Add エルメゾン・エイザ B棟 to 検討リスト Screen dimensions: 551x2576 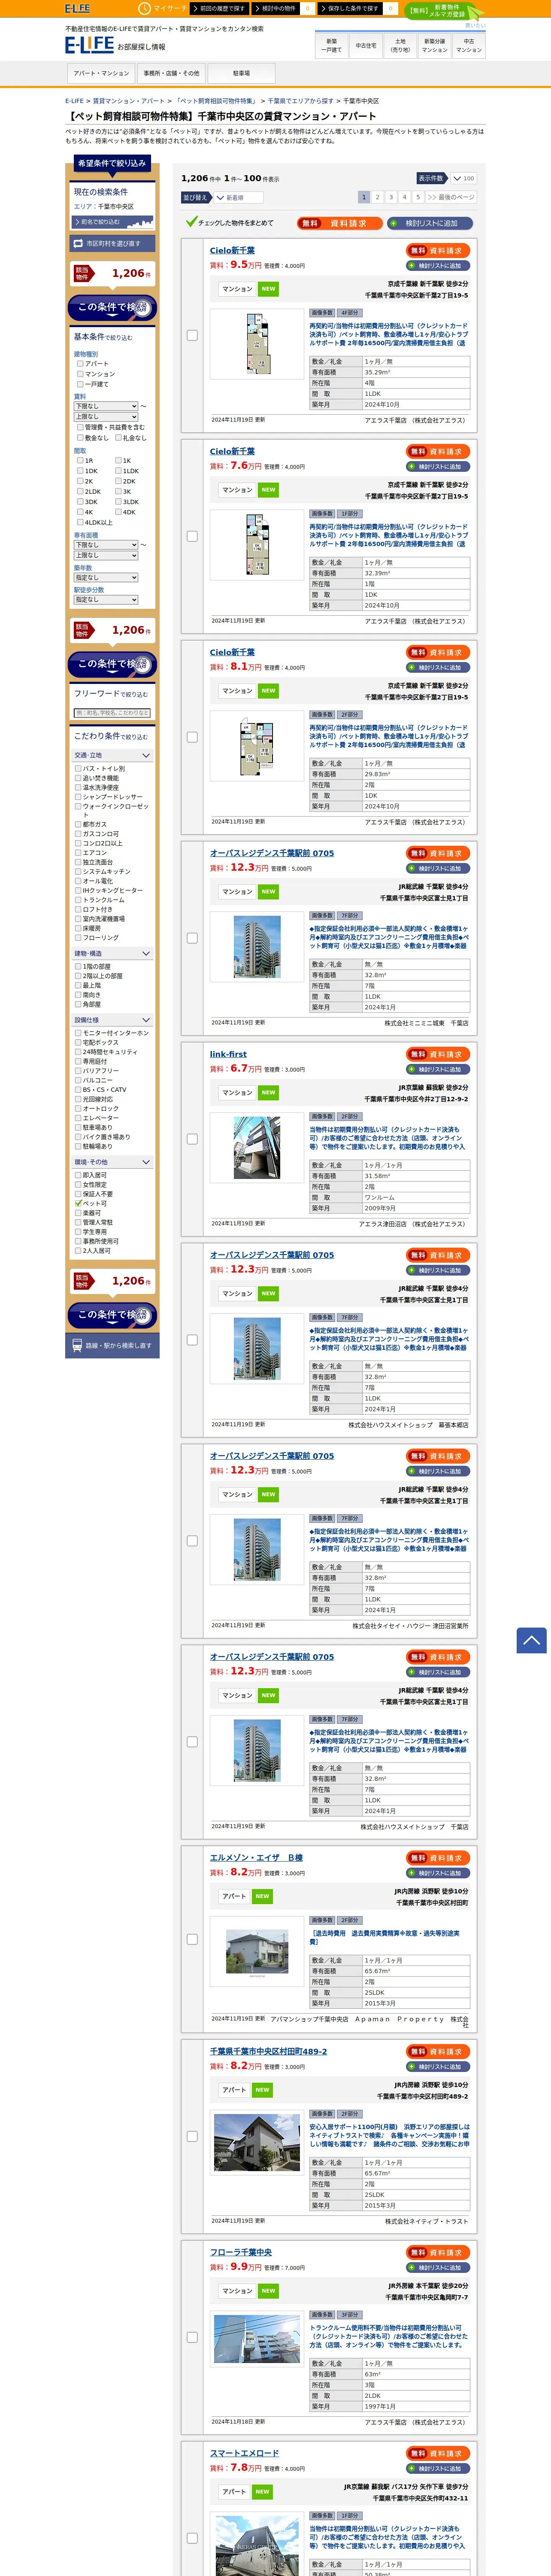pyautogui.click(x=438, y=1873)
